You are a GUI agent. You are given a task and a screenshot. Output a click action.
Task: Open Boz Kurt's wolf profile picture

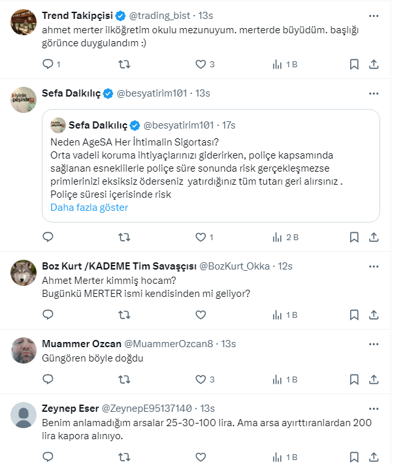click(24, 273)
